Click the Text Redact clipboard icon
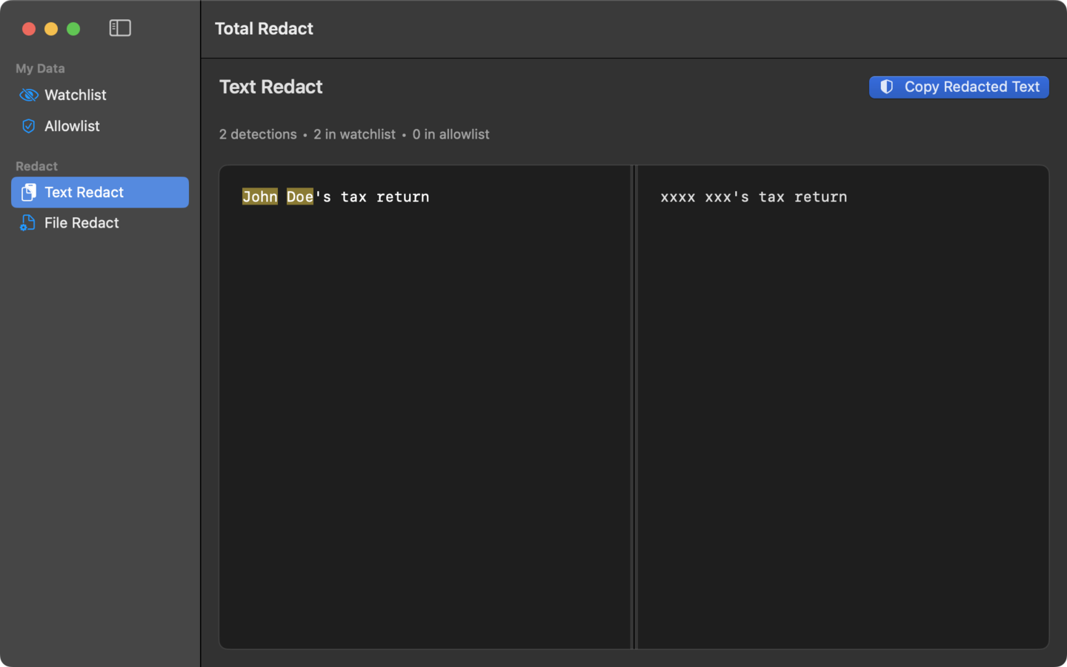The height and width of the screenshot is (667, 1067). (x=29, y=192)
